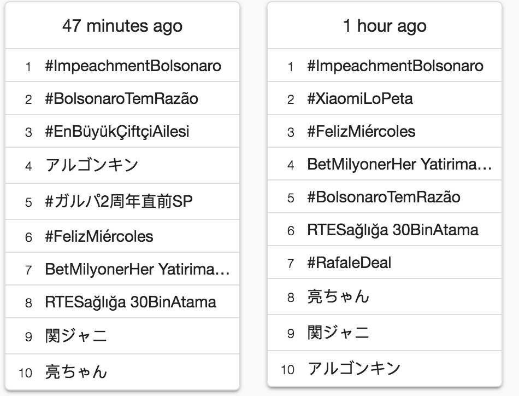Open the #RafaleDeal hashtag
The width and height of the screenshot is (519, 396).
(x=349, y=263)
